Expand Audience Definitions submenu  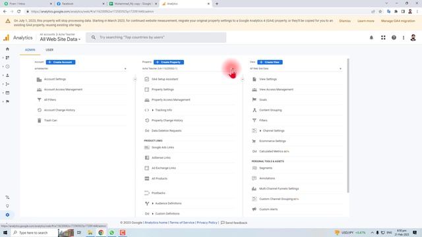click(x=152, y=203)
